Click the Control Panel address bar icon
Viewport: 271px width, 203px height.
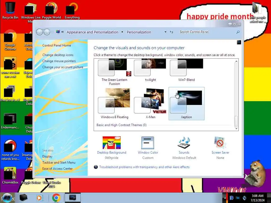[58, 32]
